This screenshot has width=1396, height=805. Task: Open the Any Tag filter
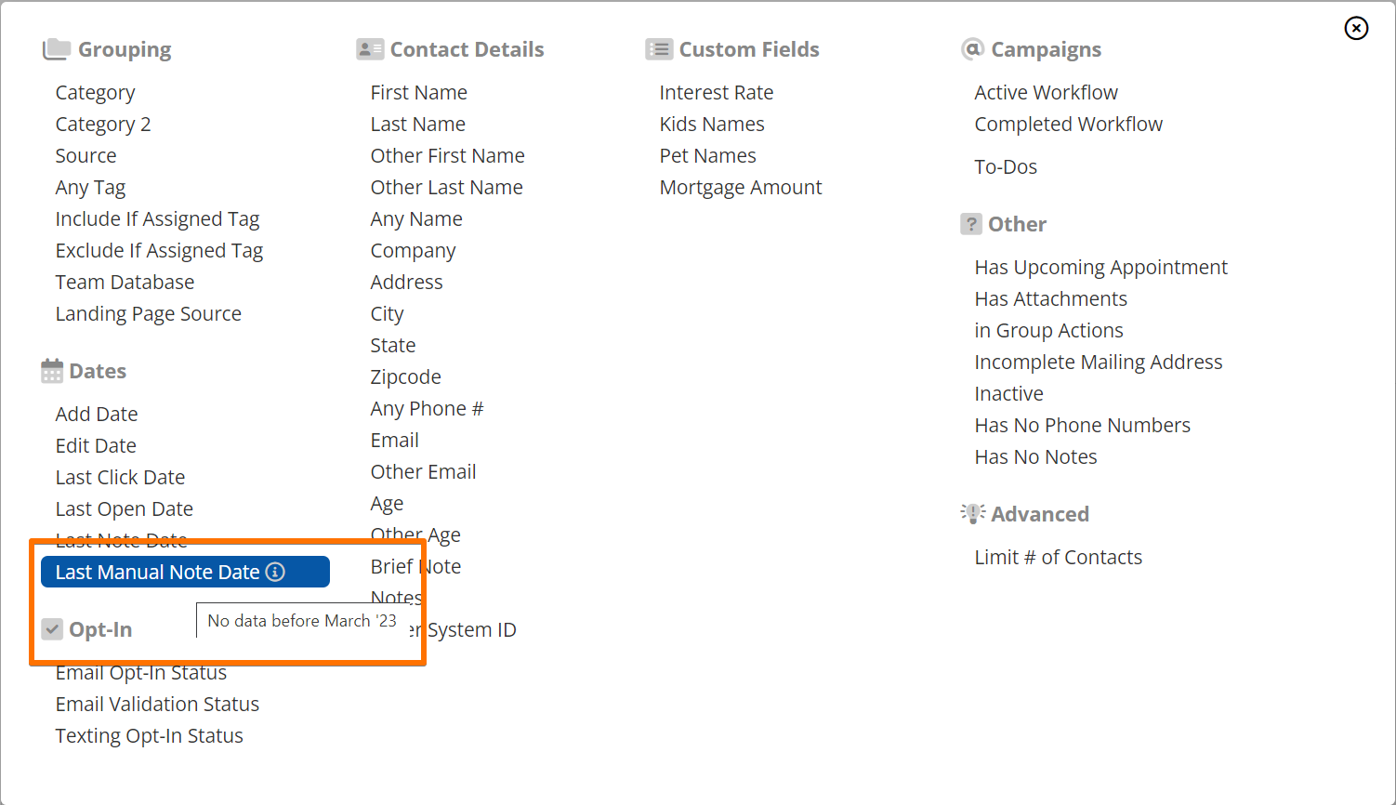point(90,187)
